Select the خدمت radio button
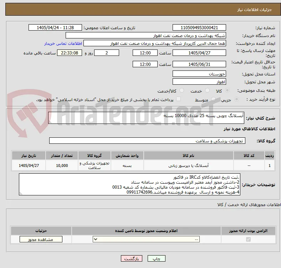 coord(207,90)
